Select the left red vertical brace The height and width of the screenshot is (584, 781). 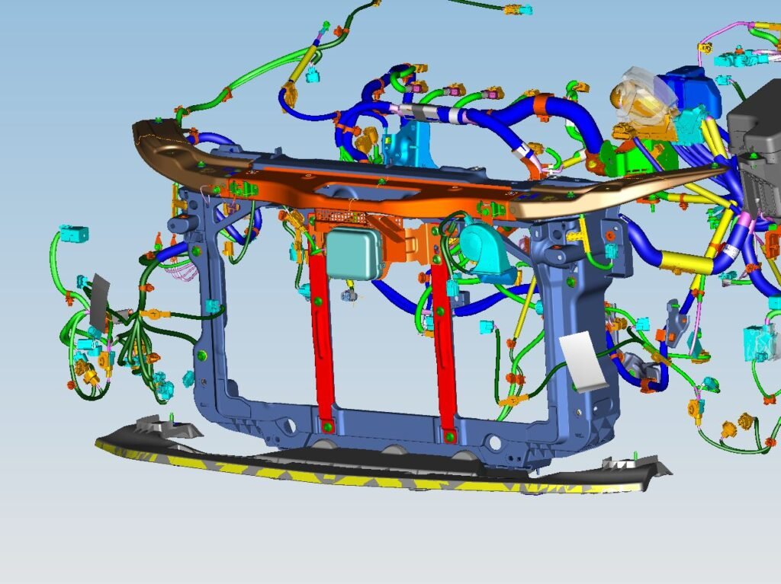[x=320, y=343]
